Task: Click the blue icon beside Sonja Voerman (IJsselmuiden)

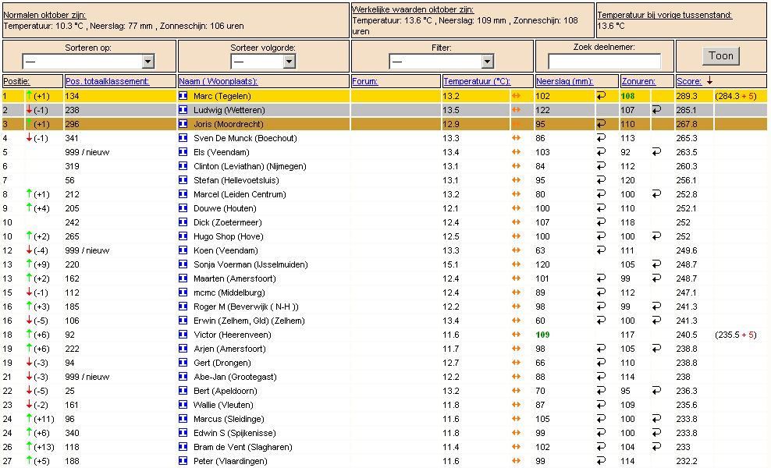Action: (x=183, y=264)
